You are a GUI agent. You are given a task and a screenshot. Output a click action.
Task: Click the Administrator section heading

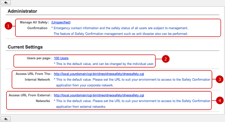(22, 11)
